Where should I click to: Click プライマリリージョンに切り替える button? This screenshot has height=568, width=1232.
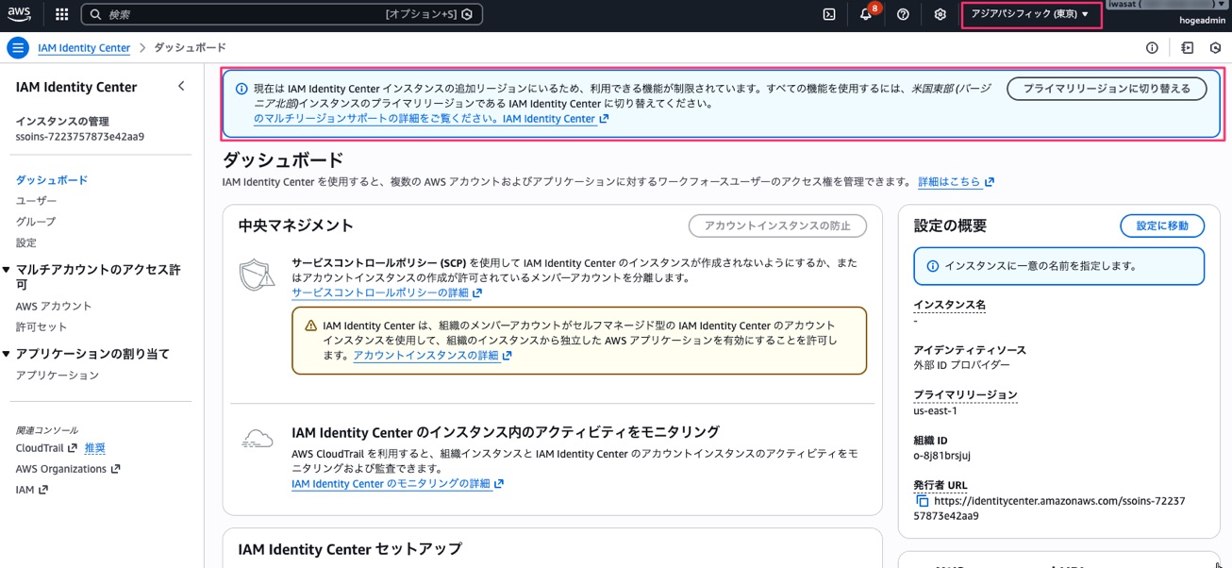pos(1107,89)
